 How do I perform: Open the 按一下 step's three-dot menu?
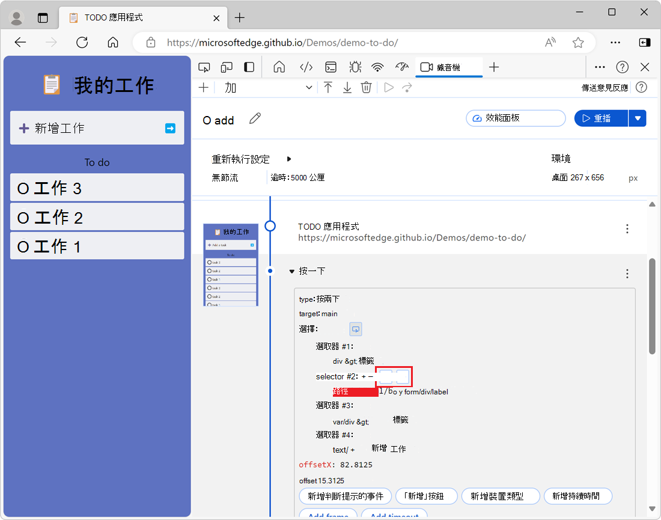[x=627, y=274]
